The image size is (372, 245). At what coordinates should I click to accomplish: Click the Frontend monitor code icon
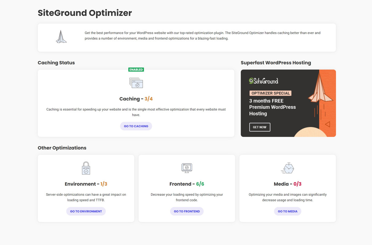click(187, 168)
